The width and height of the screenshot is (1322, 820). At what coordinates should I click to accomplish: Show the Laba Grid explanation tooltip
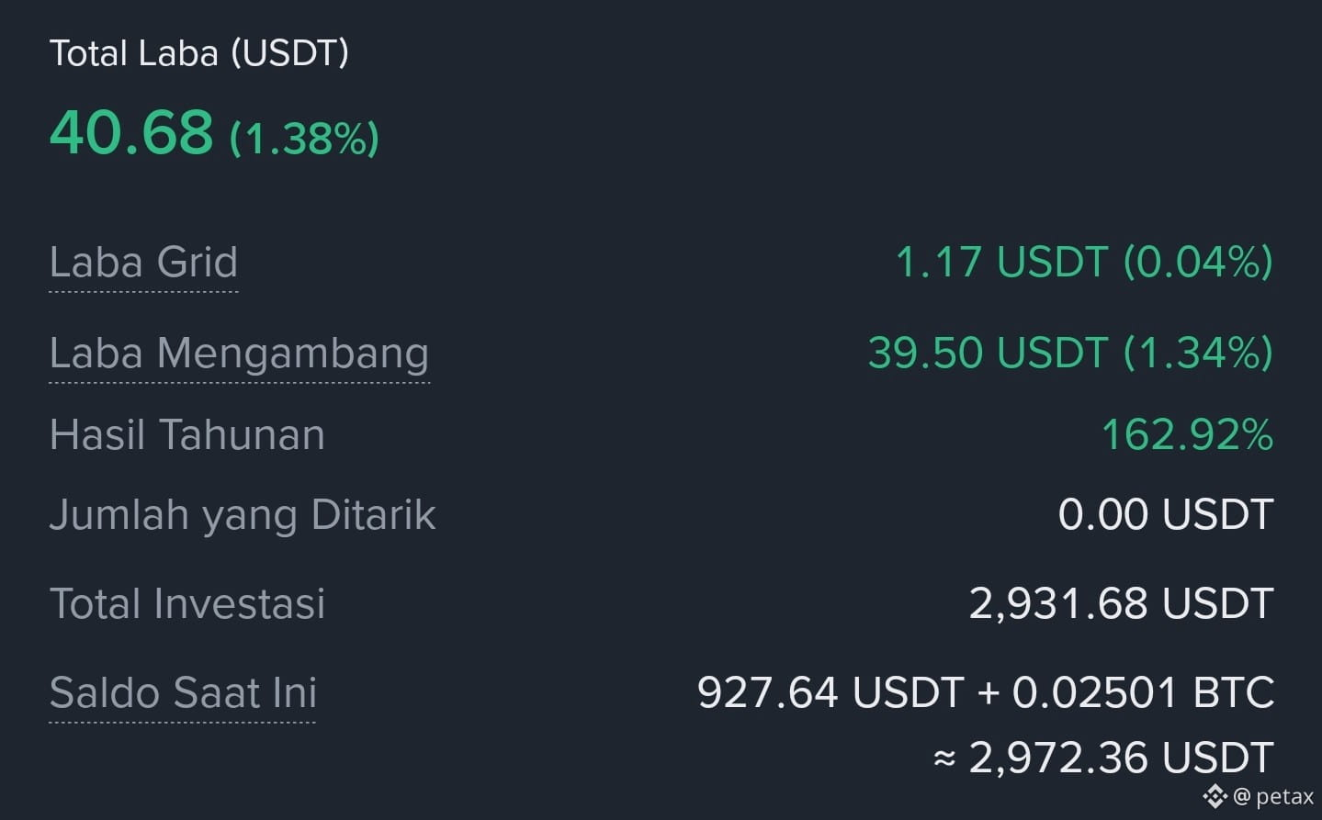tap(143, 263)
